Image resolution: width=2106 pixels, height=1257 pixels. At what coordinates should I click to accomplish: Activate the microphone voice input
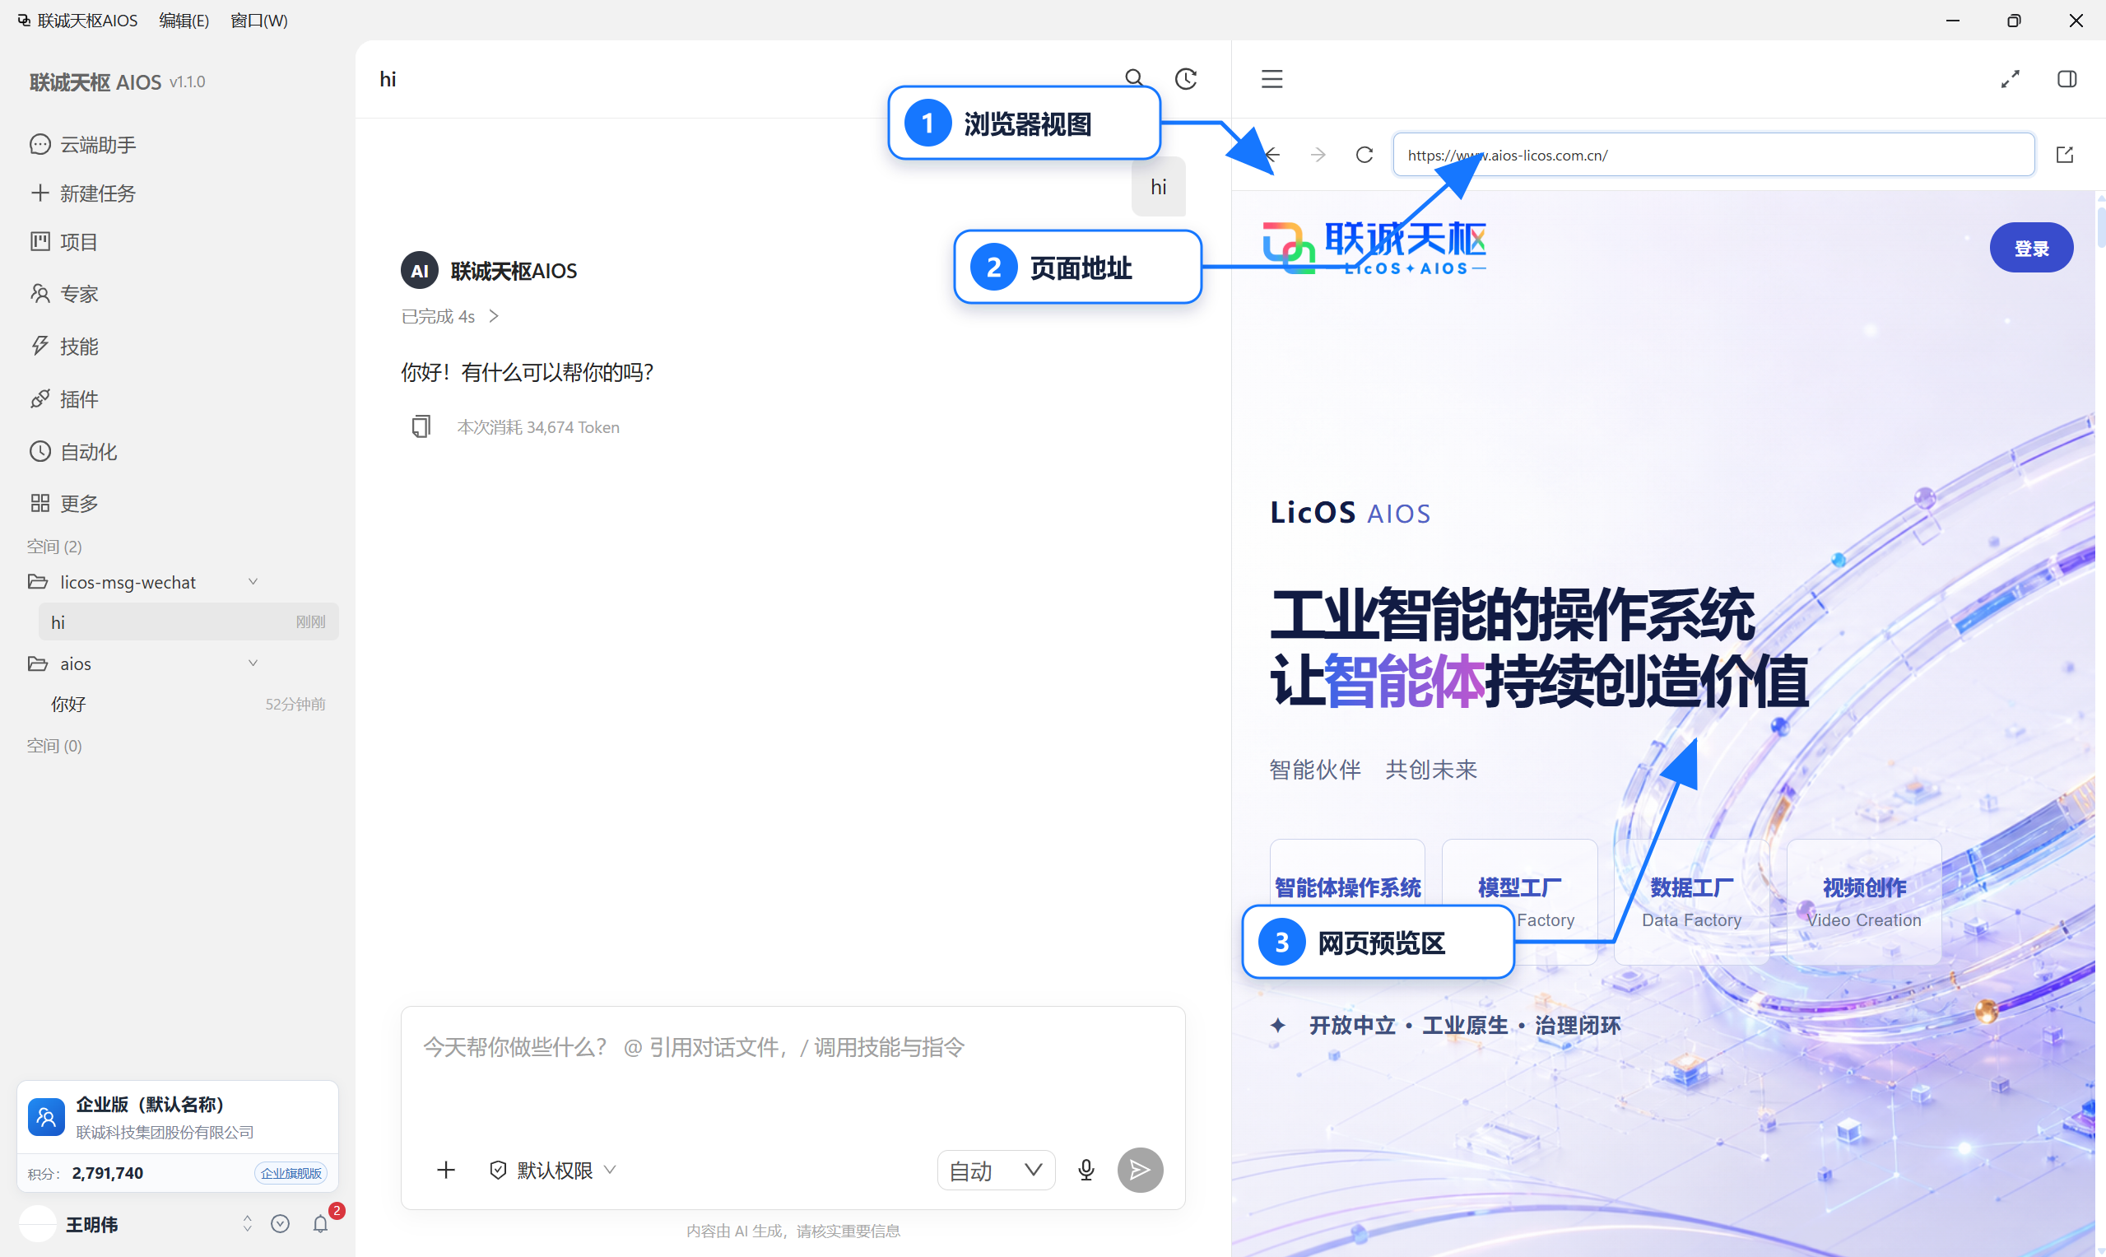[1086, 1170]
